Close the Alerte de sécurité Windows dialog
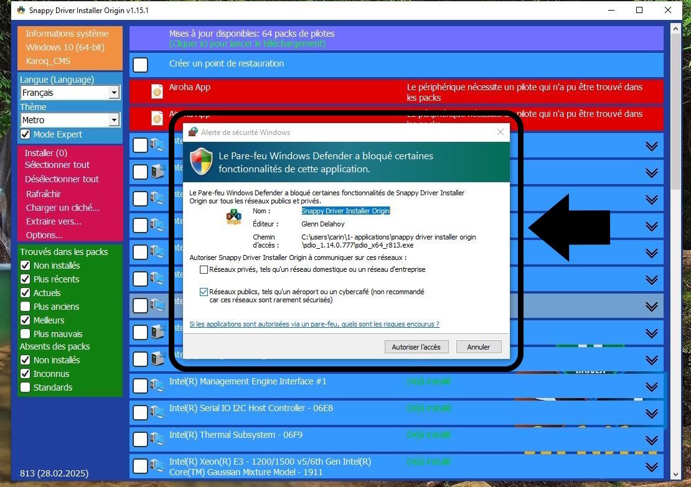691x487 pixels. pyautogui.click(x=500, y=132)
